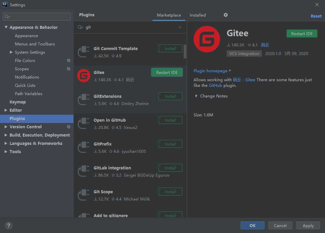
Task: Click the Version Control project-level icon
Action: pyautogui.click(x=69, y=127)
